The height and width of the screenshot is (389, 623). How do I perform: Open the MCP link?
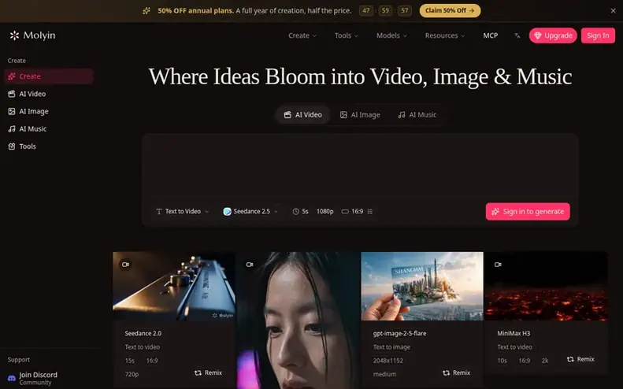(491, 35)
